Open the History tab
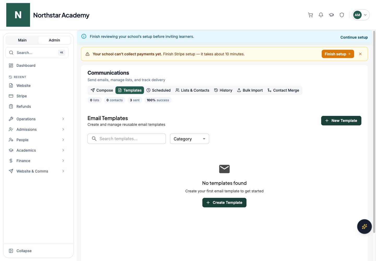 pos(223,90)
